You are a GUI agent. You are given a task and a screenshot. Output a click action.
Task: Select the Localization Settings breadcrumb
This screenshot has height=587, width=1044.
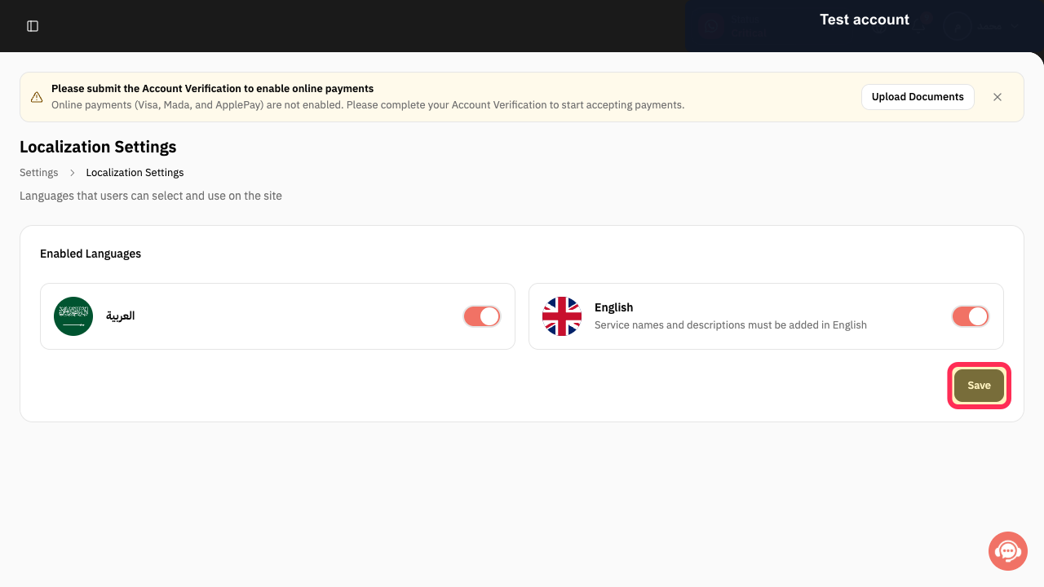click(135, 173)
